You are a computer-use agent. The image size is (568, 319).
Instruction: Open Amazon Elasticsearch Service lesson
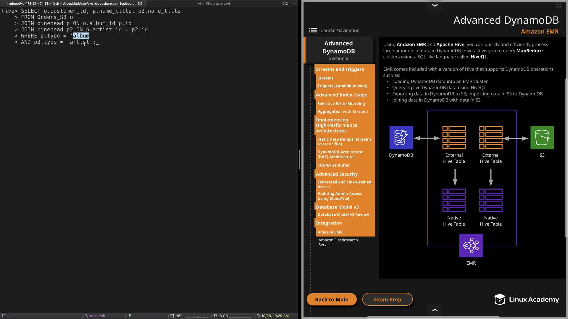338,242
